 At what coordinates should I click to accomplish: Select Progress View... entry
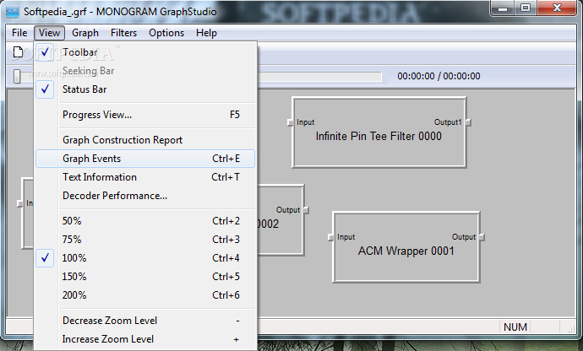(145, 115)
